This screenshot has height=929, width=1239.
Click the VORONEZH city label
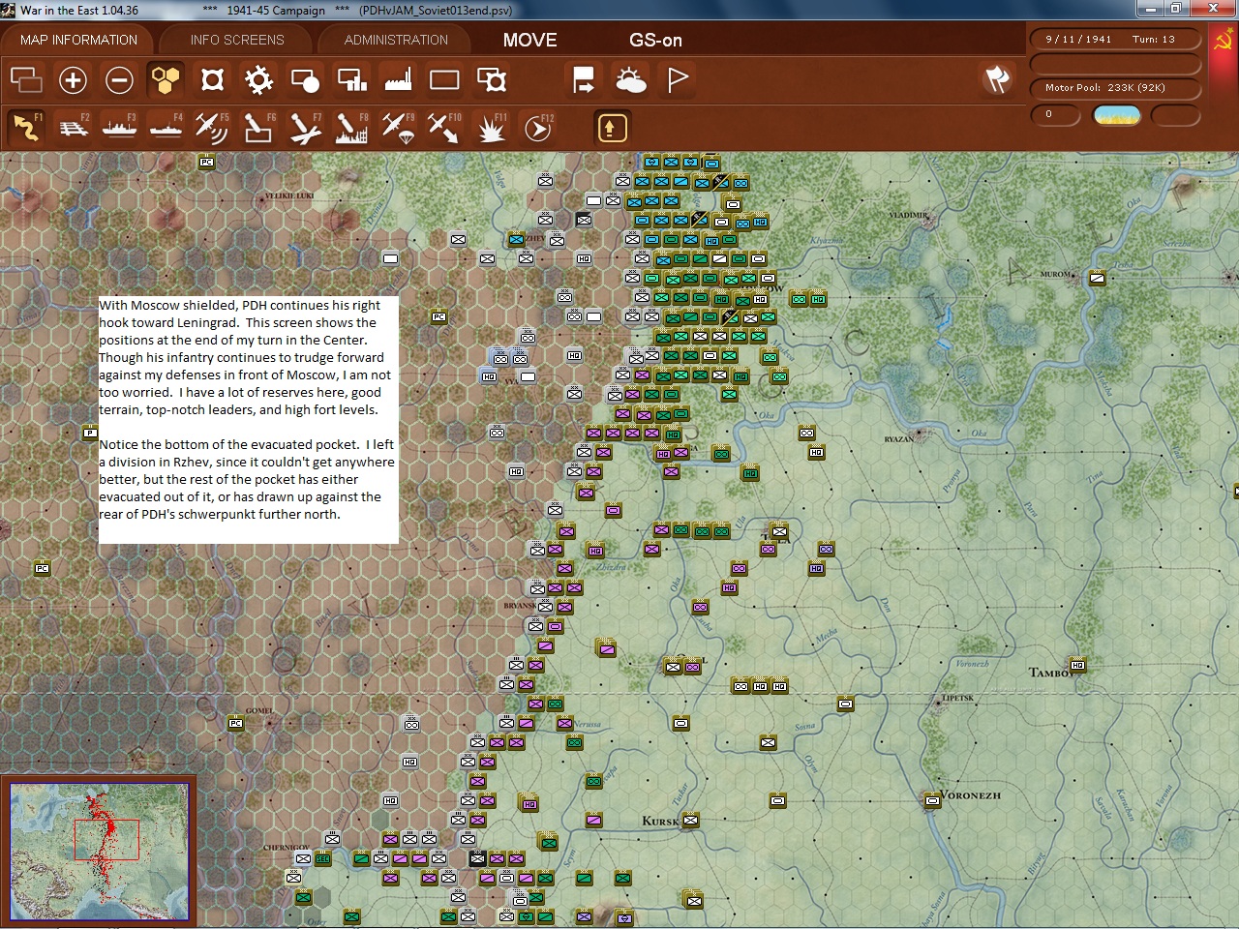(971, 795)
